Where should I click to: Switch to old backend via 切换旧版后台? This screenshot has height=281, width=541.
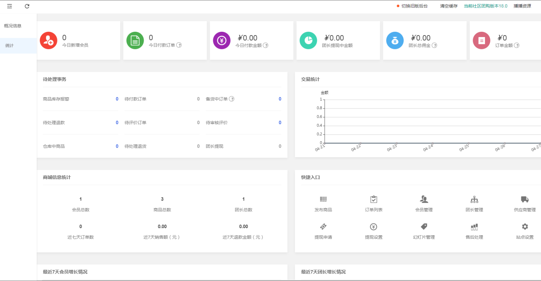tap(414, 6)
